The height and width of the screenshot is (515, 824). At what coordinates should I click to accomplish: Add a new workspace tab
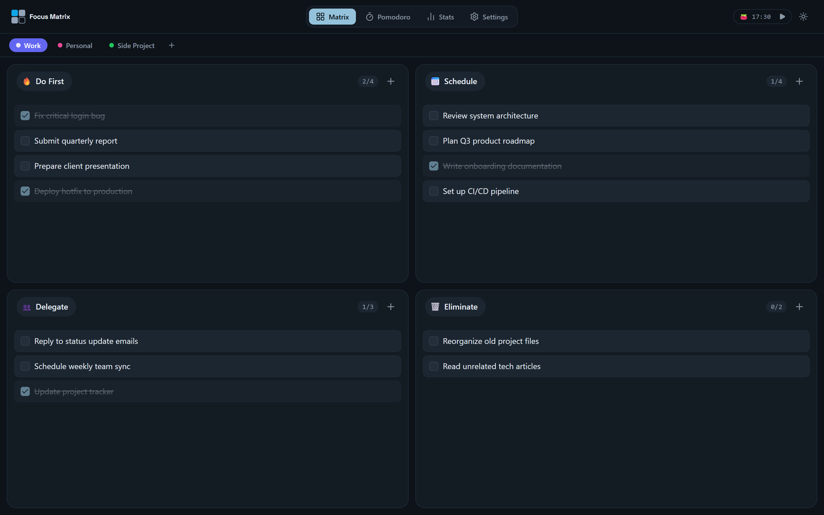[x=172, y=45]
